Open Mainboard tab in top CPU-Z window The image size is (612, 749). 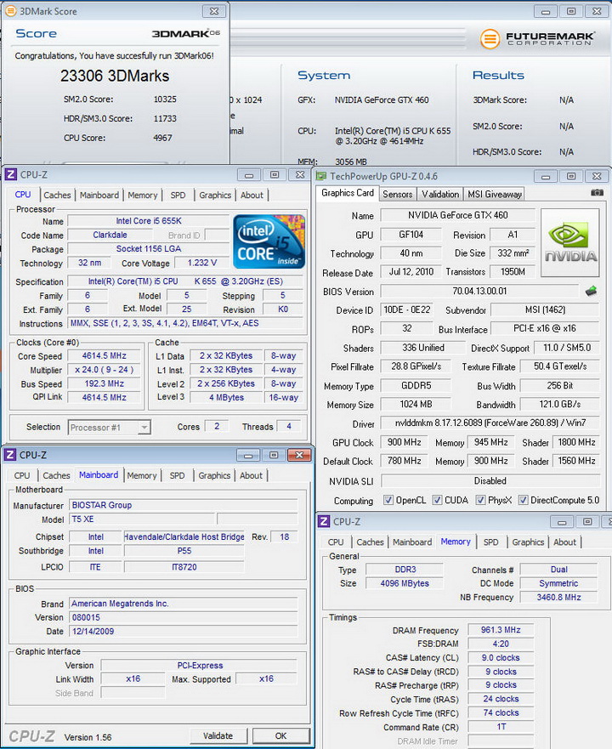tap(99, 195)
